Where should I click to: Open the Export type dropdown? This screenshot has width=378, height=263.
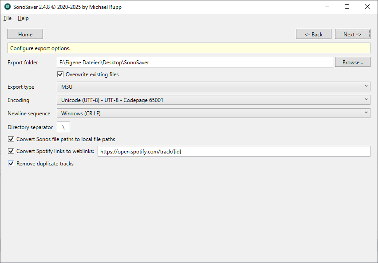point(365,86)
